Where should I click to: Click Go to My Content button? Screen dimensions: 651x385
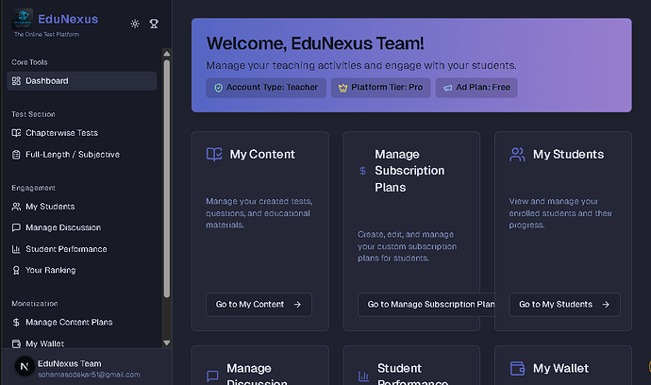click(x=259, y=305)
